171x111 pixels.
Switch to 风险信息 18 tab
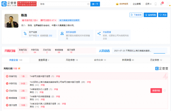pyautogui.click(x=72, y=60)
